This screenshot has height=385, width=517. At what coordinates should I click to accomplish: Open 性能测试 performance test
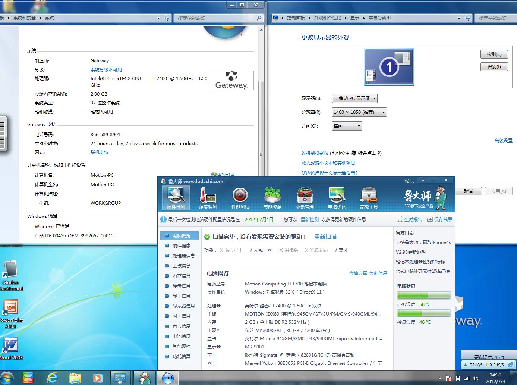click(x=240, y=198)
